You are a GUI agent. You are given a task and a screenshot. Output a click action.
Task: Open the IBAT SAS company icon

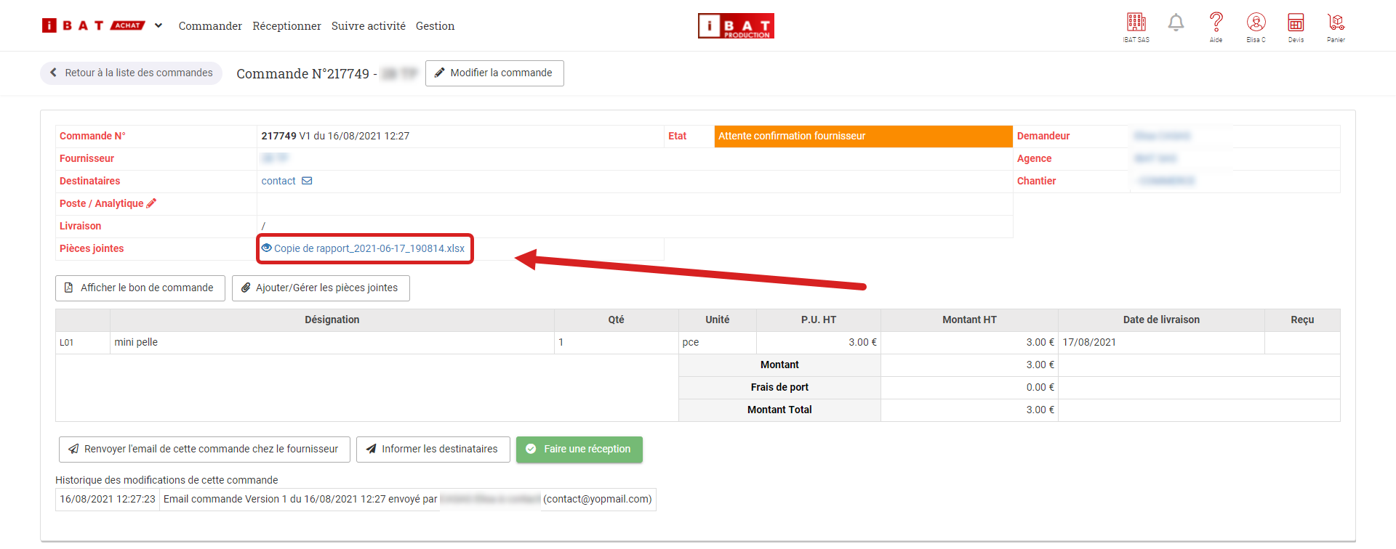[x=1136, y=23]
